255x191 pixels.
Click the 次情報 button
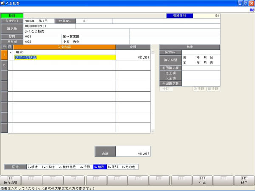pyautogui.click(x=199, y=89)
